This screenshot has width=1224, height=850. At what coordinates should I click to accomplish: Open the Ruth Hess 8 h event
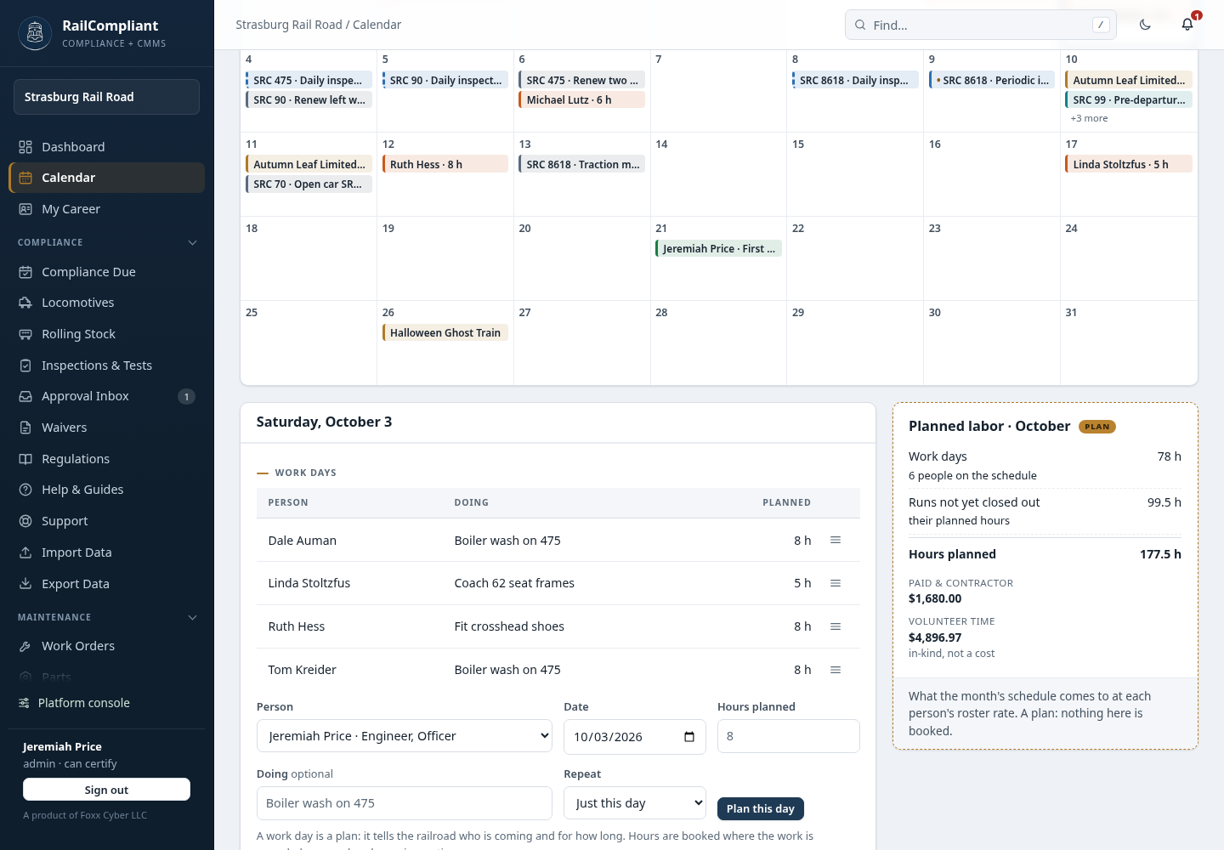[x=445, y=164]
